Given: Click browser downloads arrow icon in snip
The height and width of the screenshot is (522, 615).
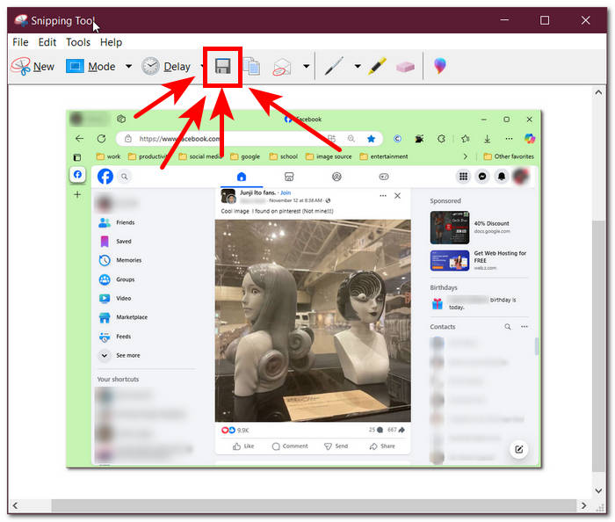Looking at the screenshot, I should (x=487, y=139).
